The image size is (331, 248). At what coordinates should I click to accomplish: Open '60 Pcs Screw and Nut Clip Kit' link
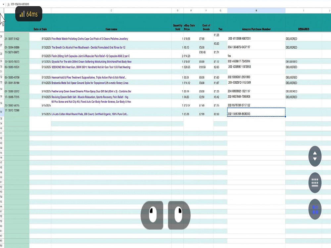(x=91, y=102)
